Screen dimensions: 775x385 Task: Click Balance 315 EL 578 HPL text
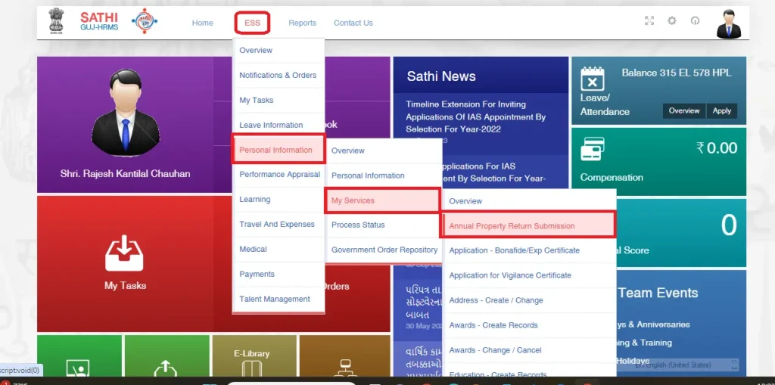tap(676, 73)
